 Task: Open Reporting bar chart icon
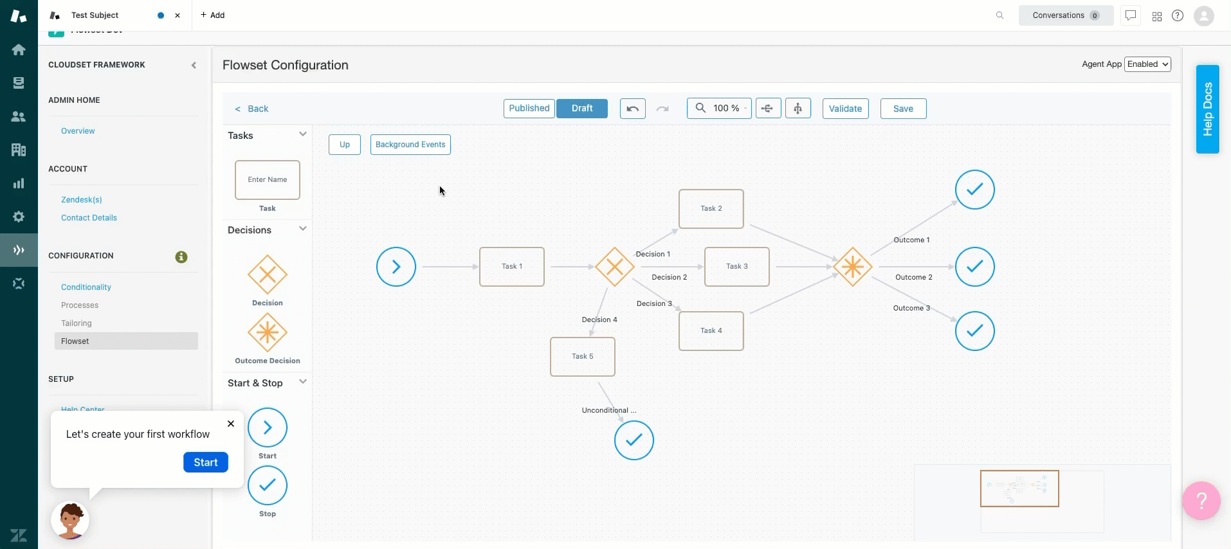(x=19, y=183)
